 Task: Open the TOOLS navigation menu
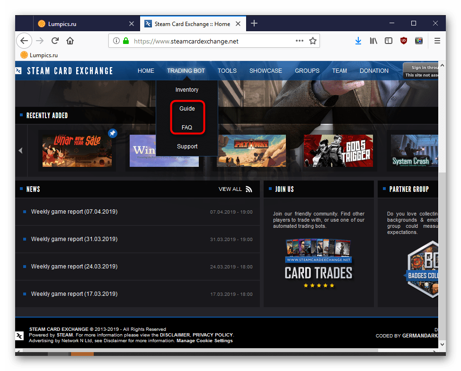coord(227,71)
